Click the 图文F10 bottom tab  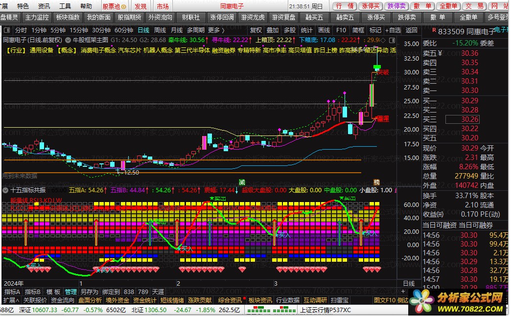tap(385, 300)
